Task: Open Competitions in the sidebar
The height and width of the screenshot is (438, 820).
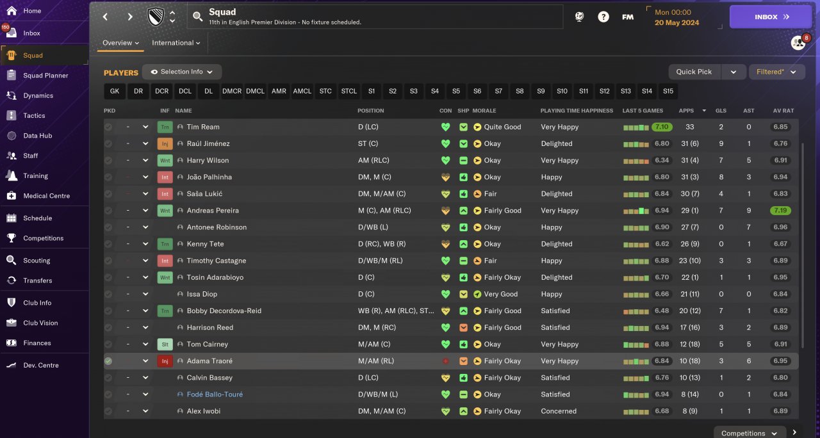Action: point(43,238)
